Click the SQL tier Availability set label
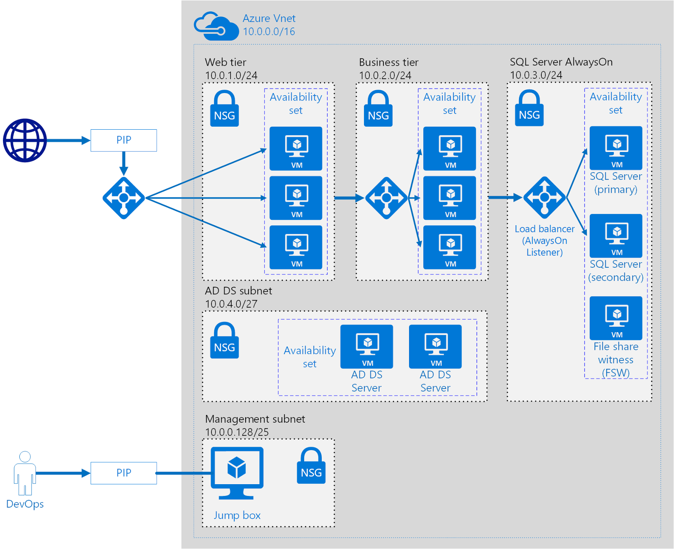The image size is (674, 549). [615, 103]
